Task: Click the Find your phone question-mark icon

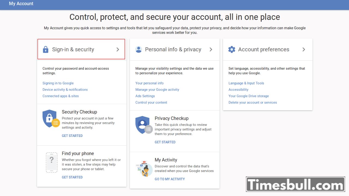Action: pyautogui.click(x=52, y=162)
